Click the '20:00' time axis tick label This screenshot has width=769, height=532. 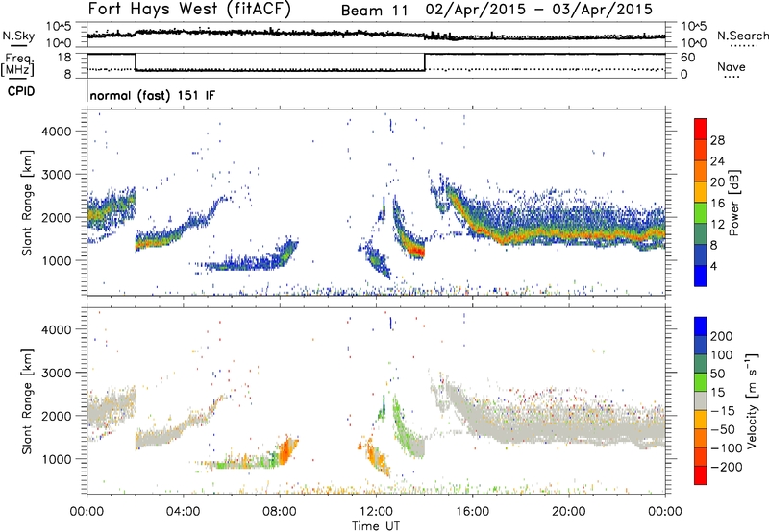click(568, 512)
